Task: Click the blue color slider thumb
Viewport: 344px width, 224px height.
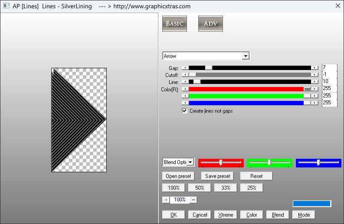Action: pyautogui.click(x=308, y=103)
